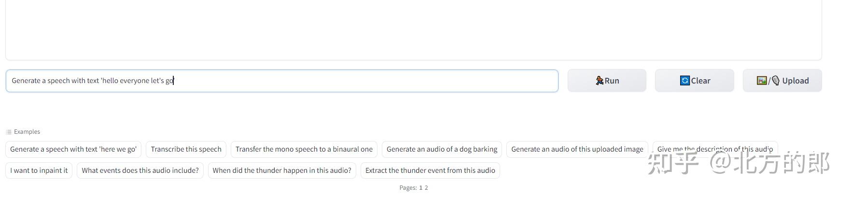
Task: Click the Run button
Action: [x=607, y=81]
